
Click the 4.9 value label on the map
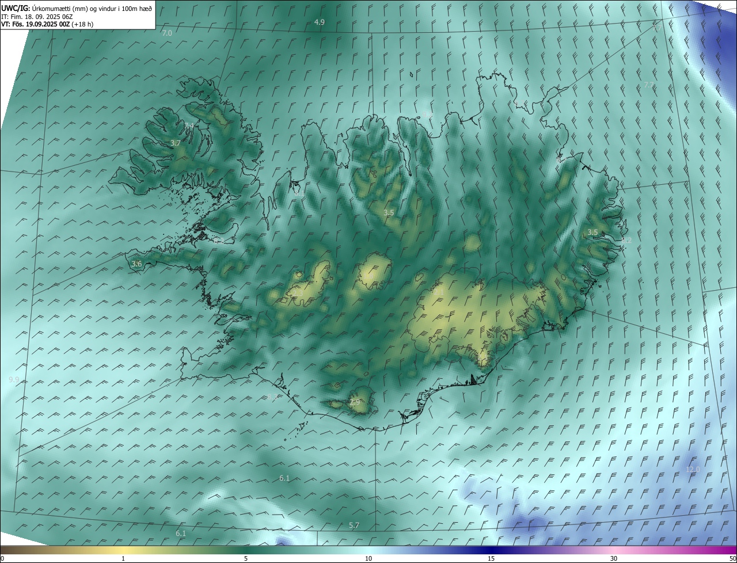320,22
